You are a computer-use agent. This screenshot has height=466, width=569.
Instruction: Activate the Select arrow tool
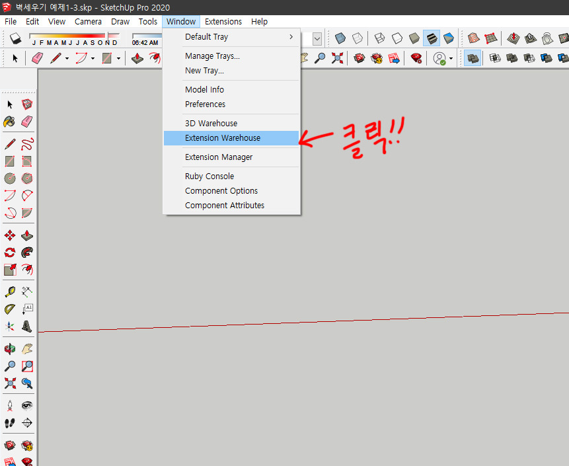coord(9,104)
